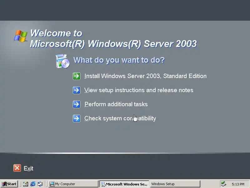
Task: Click the blue arrow icon beside View setup instructions
Action: 77,90
